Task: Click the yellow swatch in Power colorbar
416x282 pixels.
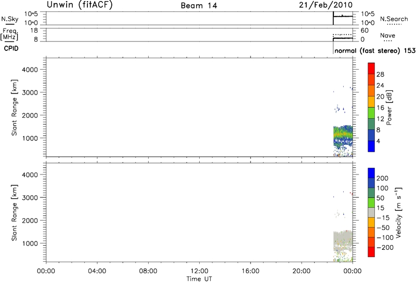Action: click(371, 102)
